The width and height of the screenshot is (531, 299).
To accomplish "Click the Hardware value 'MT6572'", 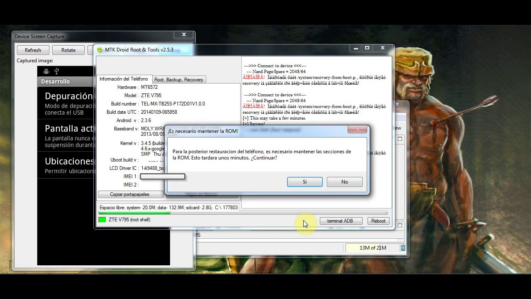I will [x=149, y=87].
